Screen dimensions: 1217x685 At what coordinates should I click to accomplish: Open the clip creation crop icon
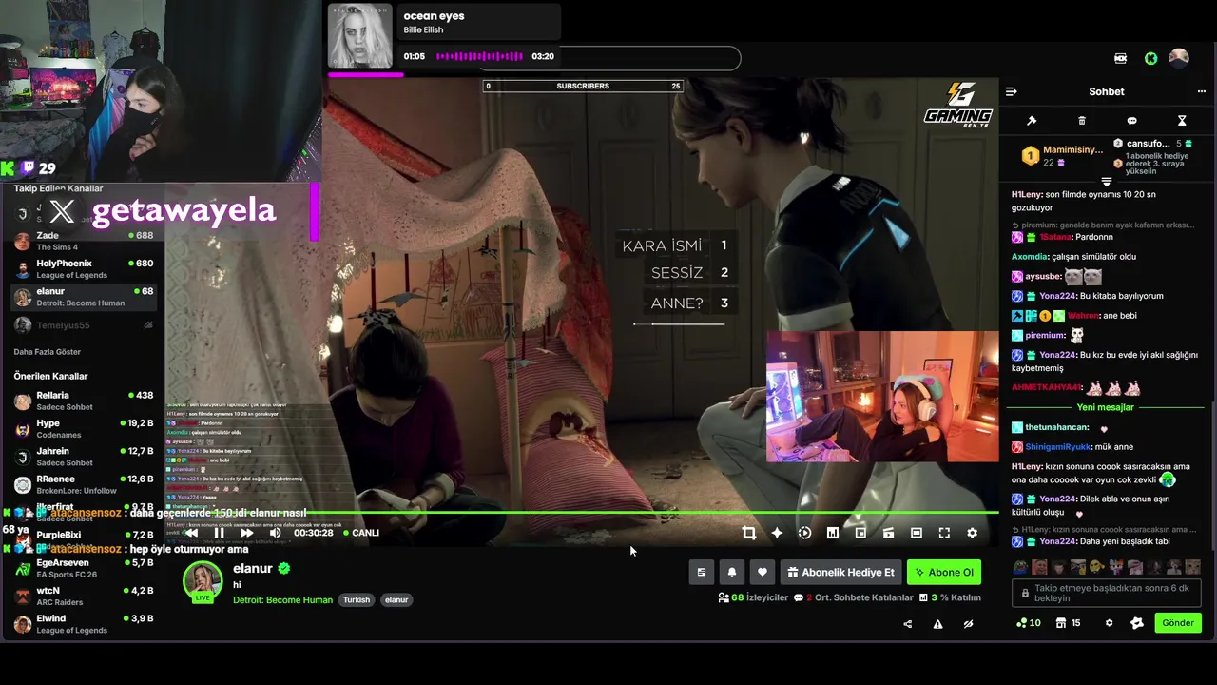pos(749,533)
